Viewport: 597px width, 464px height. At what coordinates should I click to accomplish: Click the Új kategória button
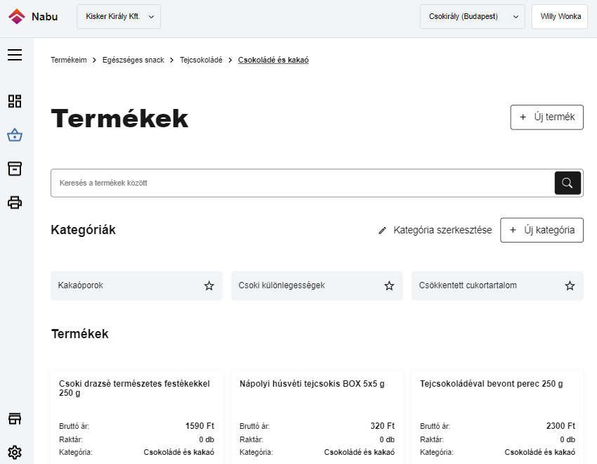point(542,230)
